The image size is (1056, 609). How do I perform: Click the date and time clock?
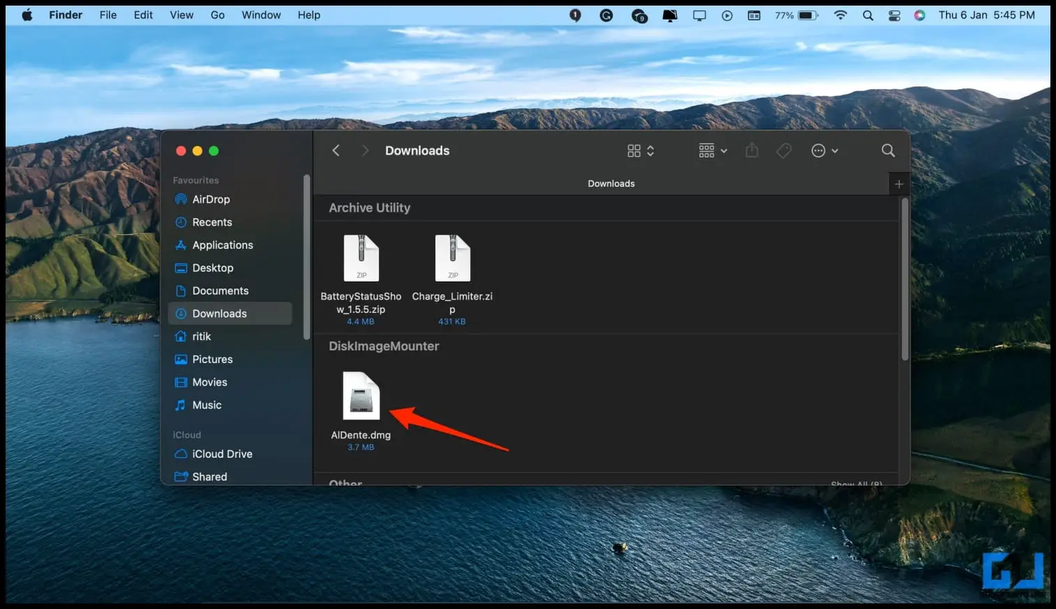coord(986,15)
